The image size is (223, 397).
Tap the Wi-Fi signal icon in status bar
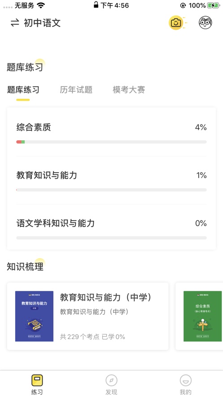point(40,5)
